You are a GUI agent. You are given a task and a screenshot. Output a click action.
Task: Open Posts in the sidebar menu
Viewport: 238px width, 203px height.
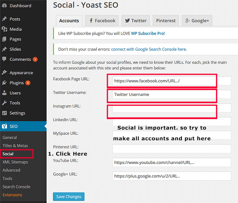coord(23,19)
